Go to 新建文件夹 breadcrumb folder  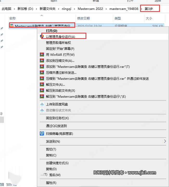tap(48, 9)
